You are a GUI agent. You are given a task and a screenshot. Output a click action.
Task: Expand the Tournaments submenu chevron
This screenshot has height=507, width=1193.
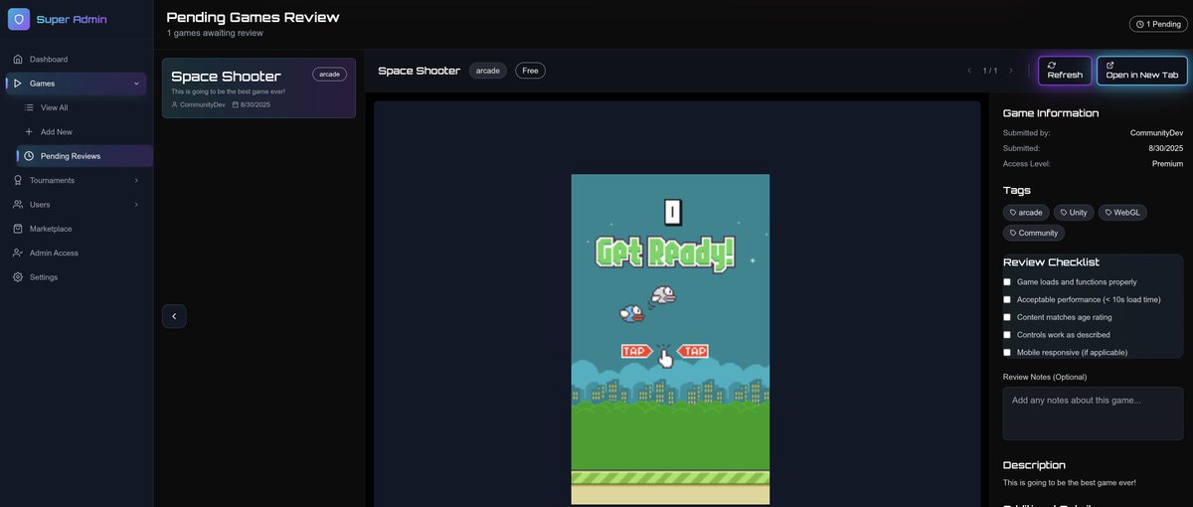(x=136, y=180)
